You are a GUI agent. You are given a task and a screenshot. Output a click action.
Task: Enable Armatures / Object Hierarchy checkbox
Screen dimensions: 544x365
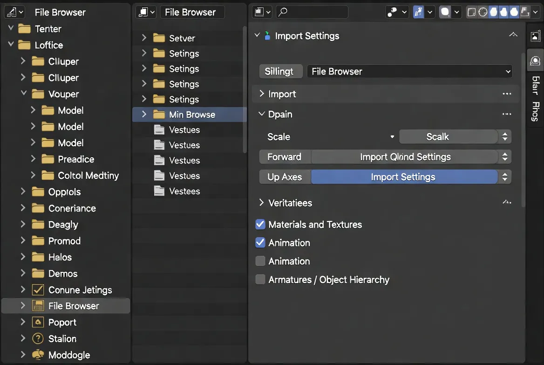coord(260,279)
